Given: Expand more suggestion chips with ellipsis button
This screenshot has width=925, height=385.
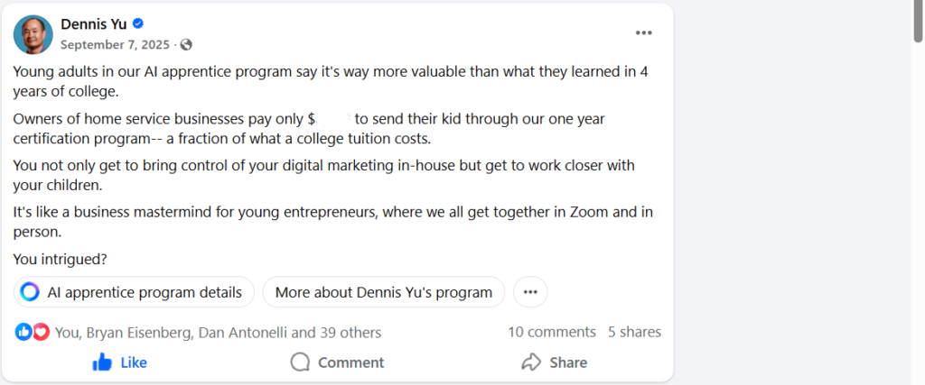Looking at the screenshot, I should click(x=530, y=292).
